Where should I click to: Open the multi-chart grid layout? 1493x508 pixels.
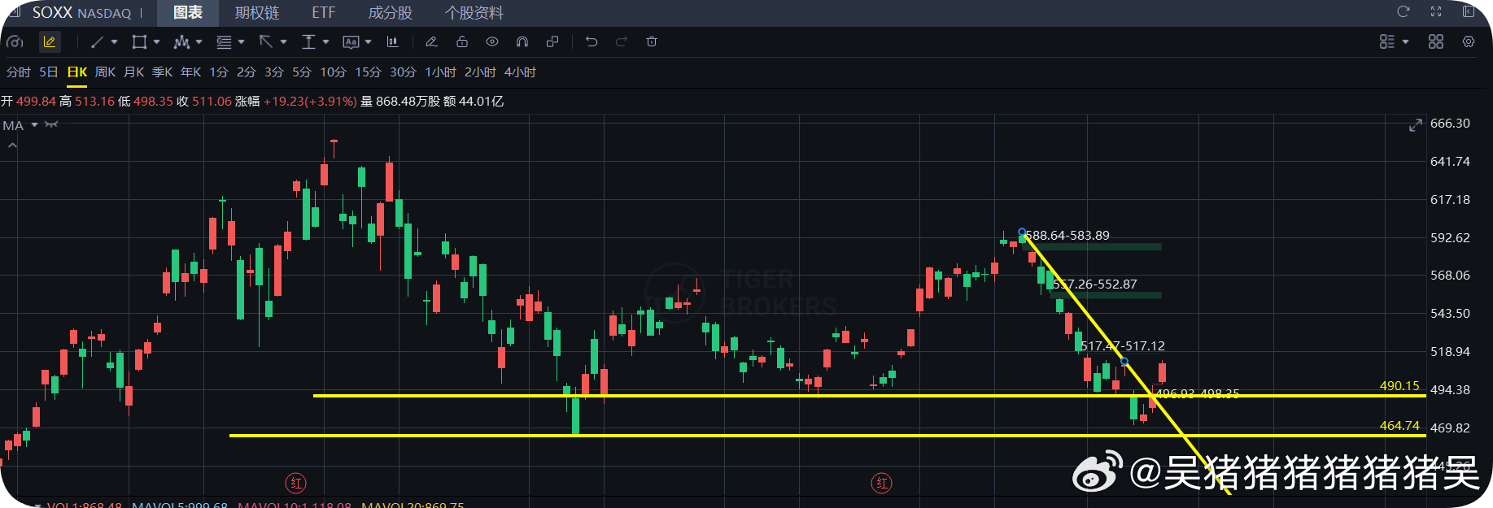tap(1436, 41)
